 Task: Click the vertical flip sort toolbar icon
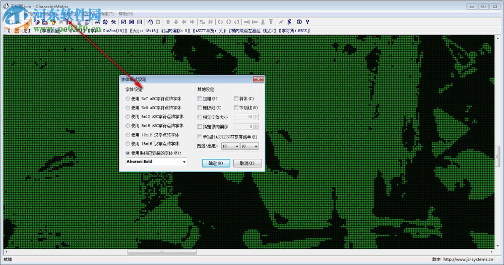pos(210,22)
